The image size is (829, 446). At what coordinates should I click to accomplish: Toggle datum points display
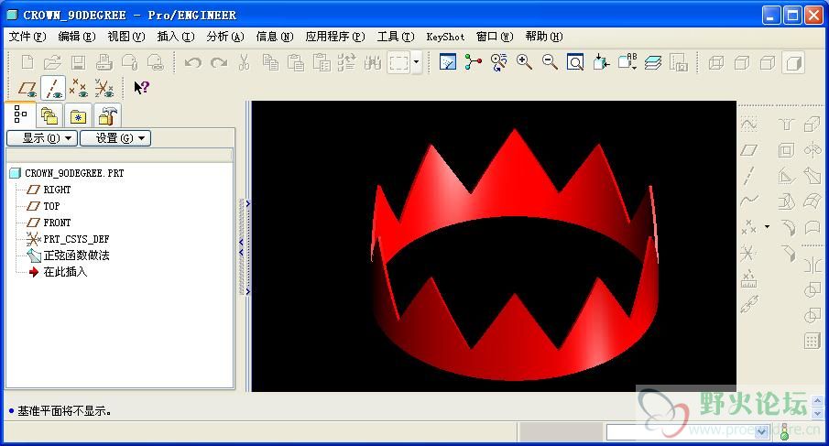[x=78, y=88]
